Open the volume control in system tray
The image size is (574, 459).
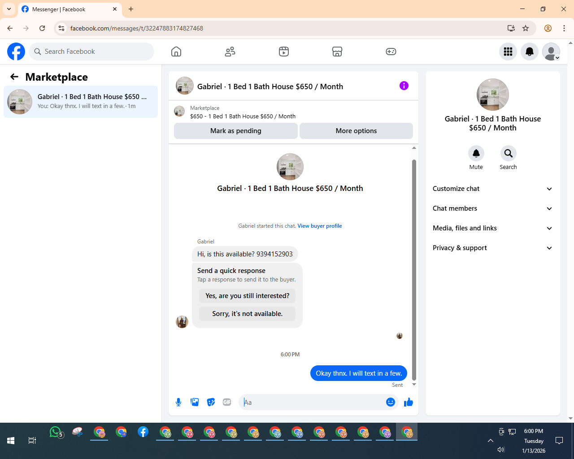(x=501, y=450)
